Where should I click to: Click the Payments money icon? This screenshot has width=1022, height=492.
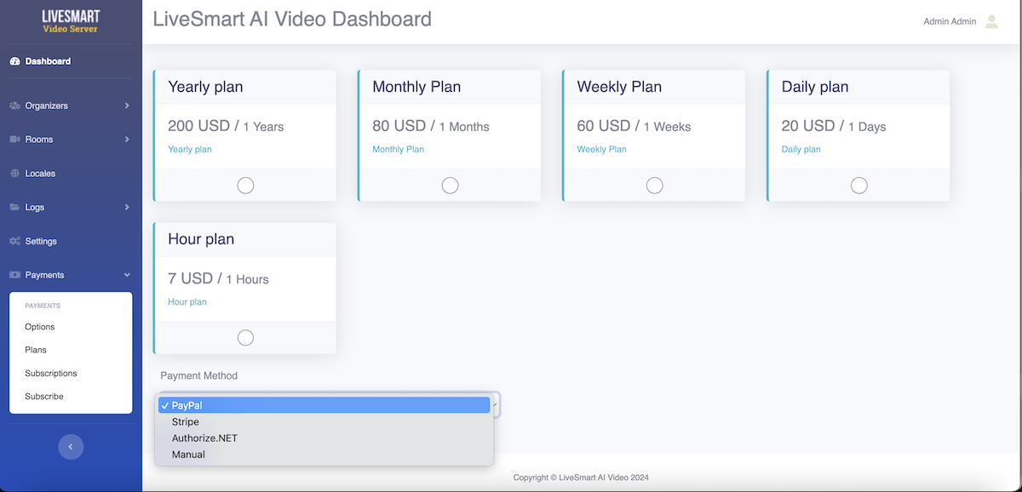[14, 276]
